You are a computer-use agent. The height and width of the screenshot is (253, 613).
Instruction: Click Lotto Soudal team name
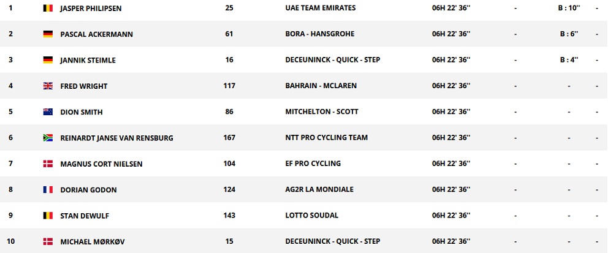(x=312, y=216)
